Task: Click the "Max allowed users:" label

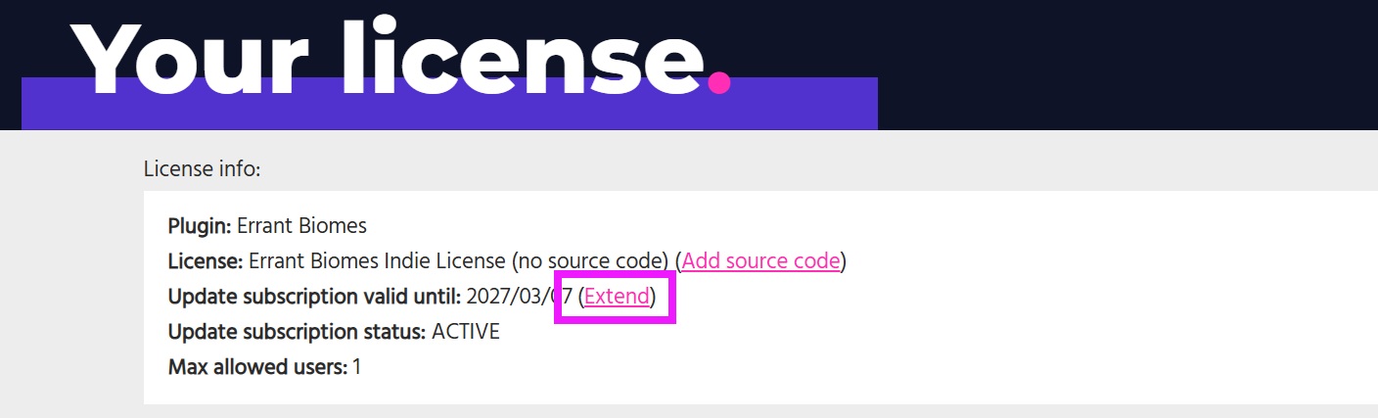Action: click(x=257, y=368)
